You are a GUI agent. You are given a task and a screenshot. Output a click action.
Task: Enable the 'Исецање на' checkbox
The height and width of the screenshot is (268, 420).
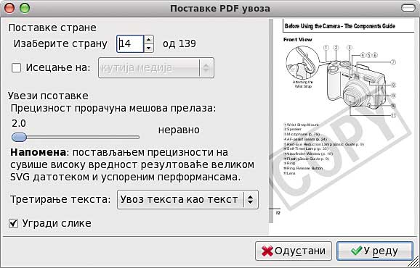point(16,68)
